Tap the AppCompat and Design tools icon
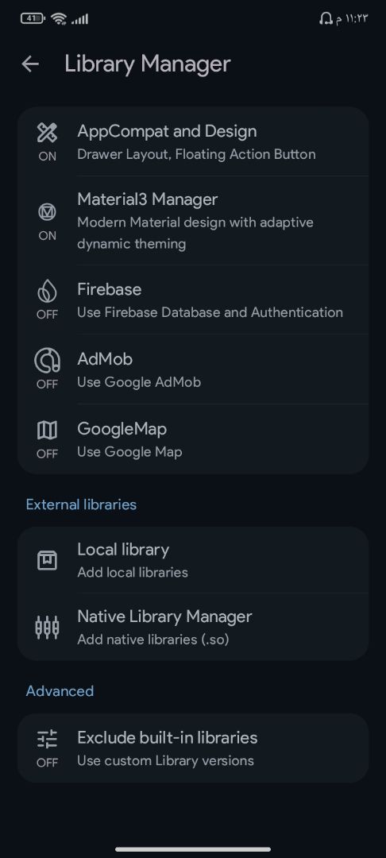This screenshot has width=386, height=858. [47, 133]
